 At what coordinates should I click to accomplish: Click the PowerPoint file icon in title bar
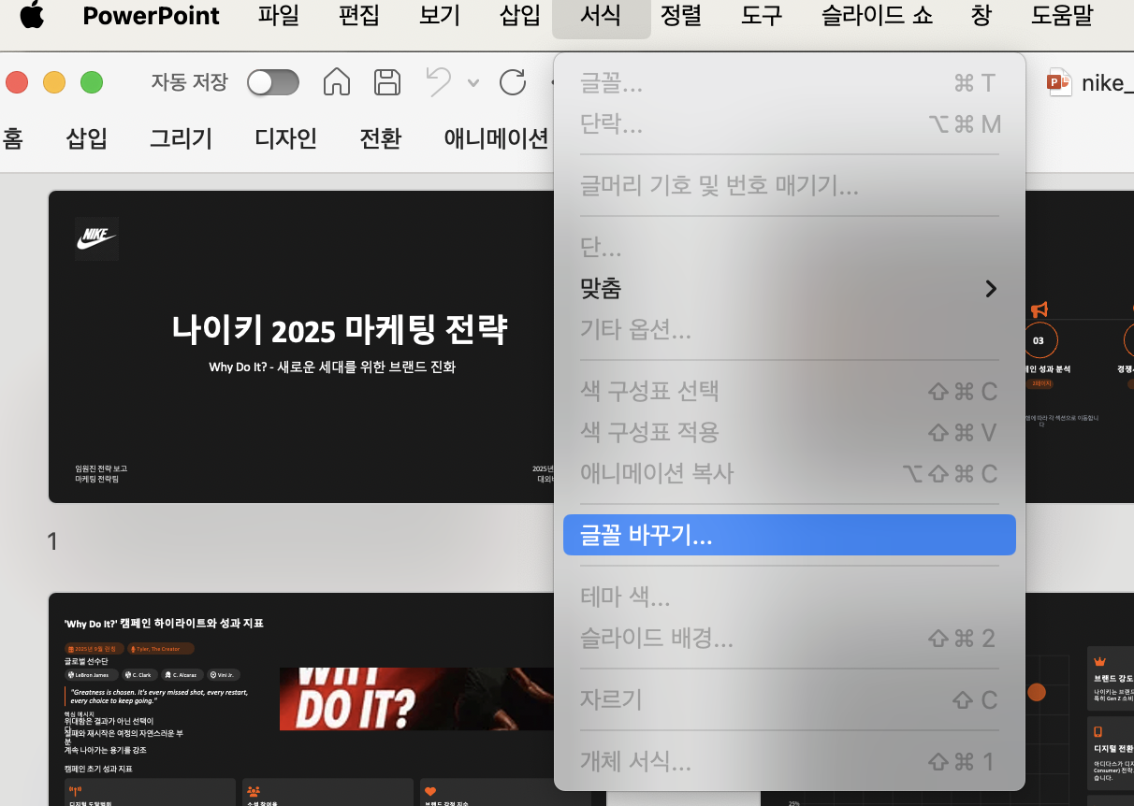click(1059, 82)
